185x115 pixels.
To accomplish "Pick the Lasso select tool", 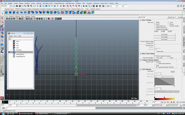I will (x=2, y=22).
